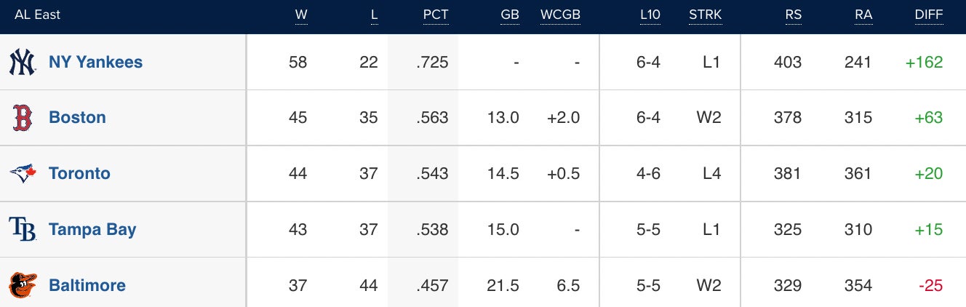
Task: Click the GB column header
Action: pyautogui.click(x=510, y=15)
